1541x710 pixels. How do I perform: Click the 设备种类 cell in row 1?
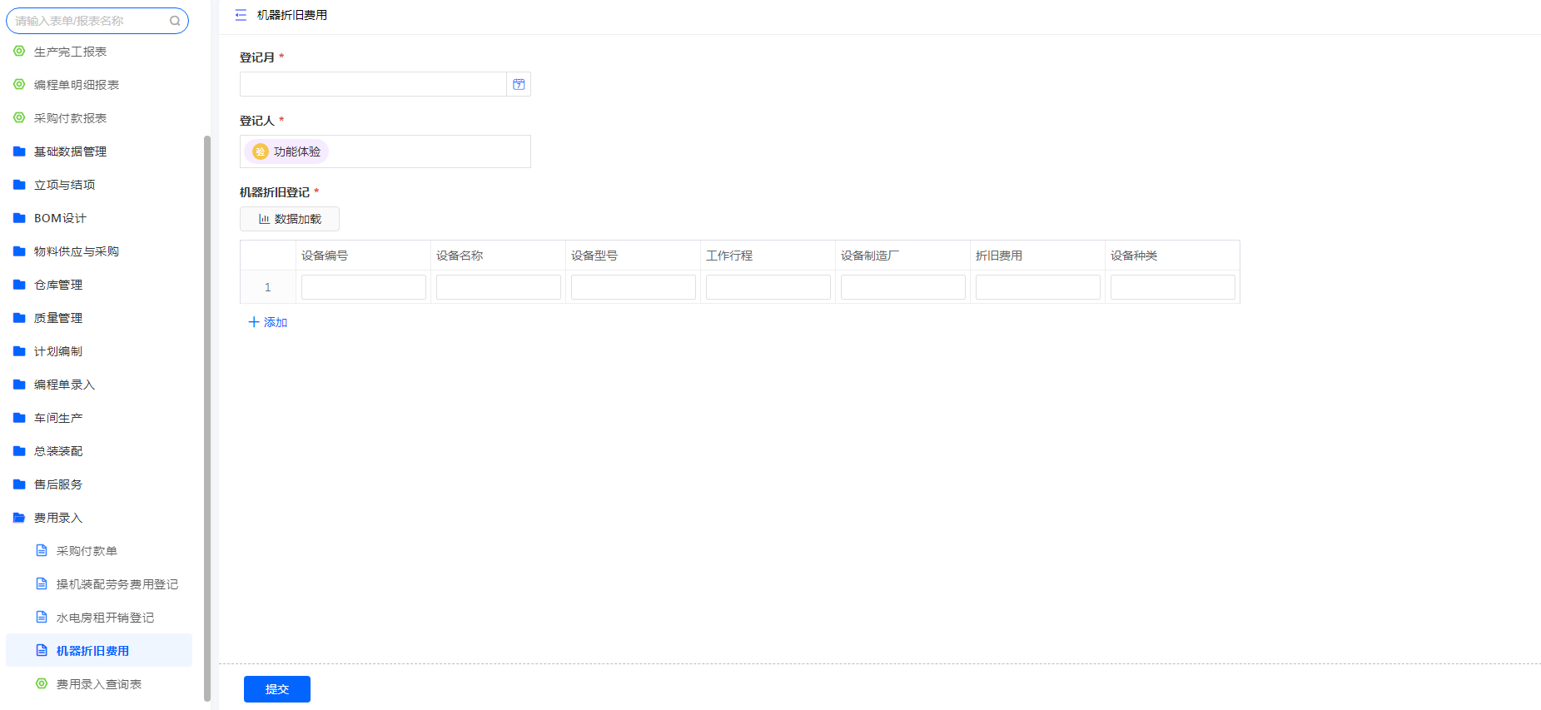(1173, 287)
